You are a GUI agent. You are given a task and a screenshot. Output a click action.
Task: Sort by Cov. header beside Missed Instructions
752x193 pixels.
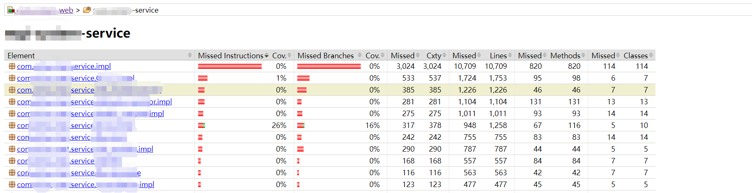(x=282, y=55)
